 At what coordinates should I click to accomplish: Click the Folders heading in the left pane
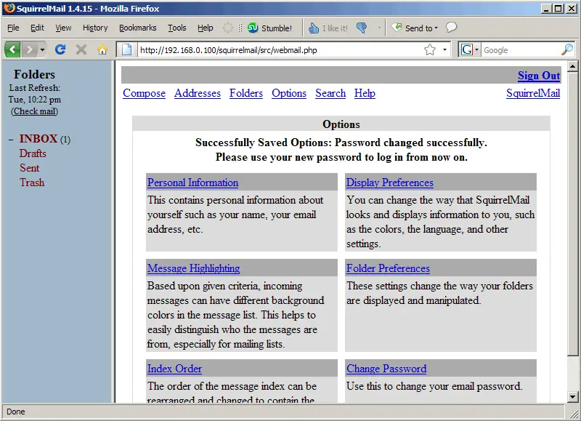pyautogui.click(x=34, y=74)
